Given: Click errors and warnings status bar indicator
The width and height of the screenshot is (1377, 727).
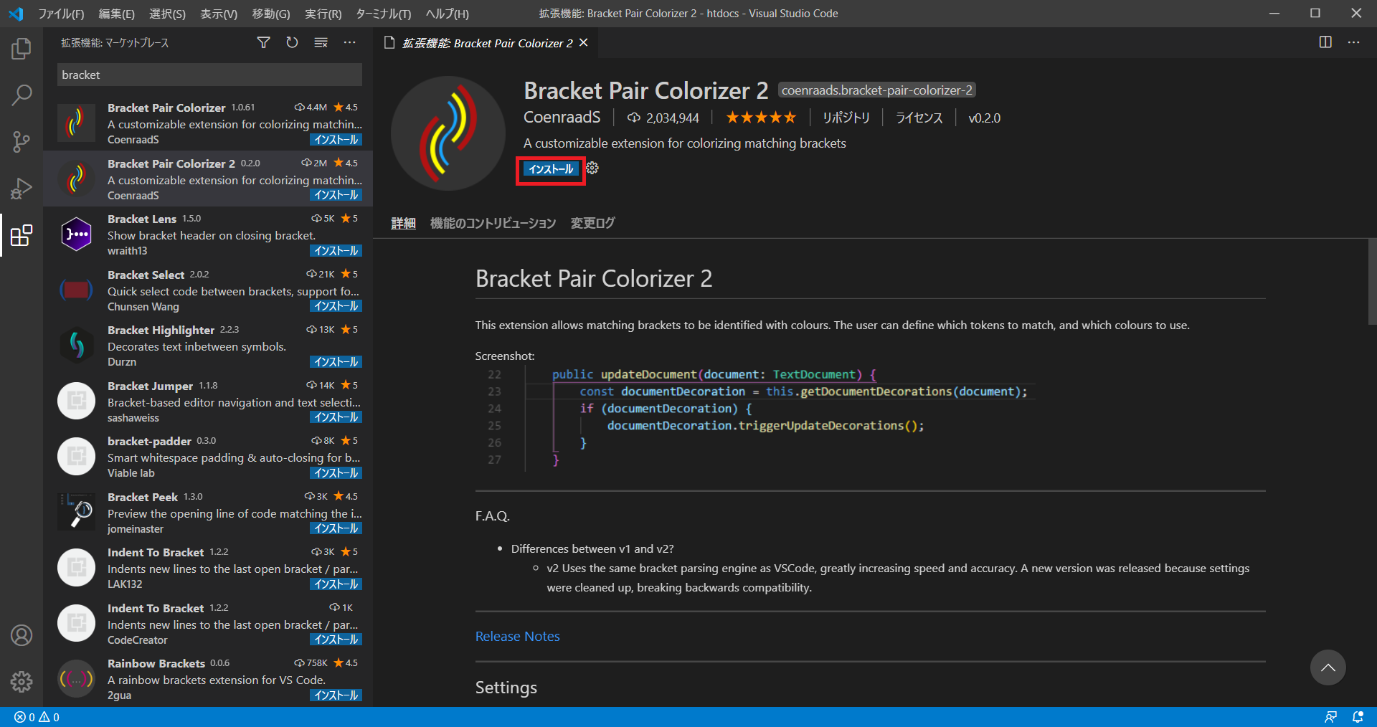Looking at the screenshot, I should (37, 717).
